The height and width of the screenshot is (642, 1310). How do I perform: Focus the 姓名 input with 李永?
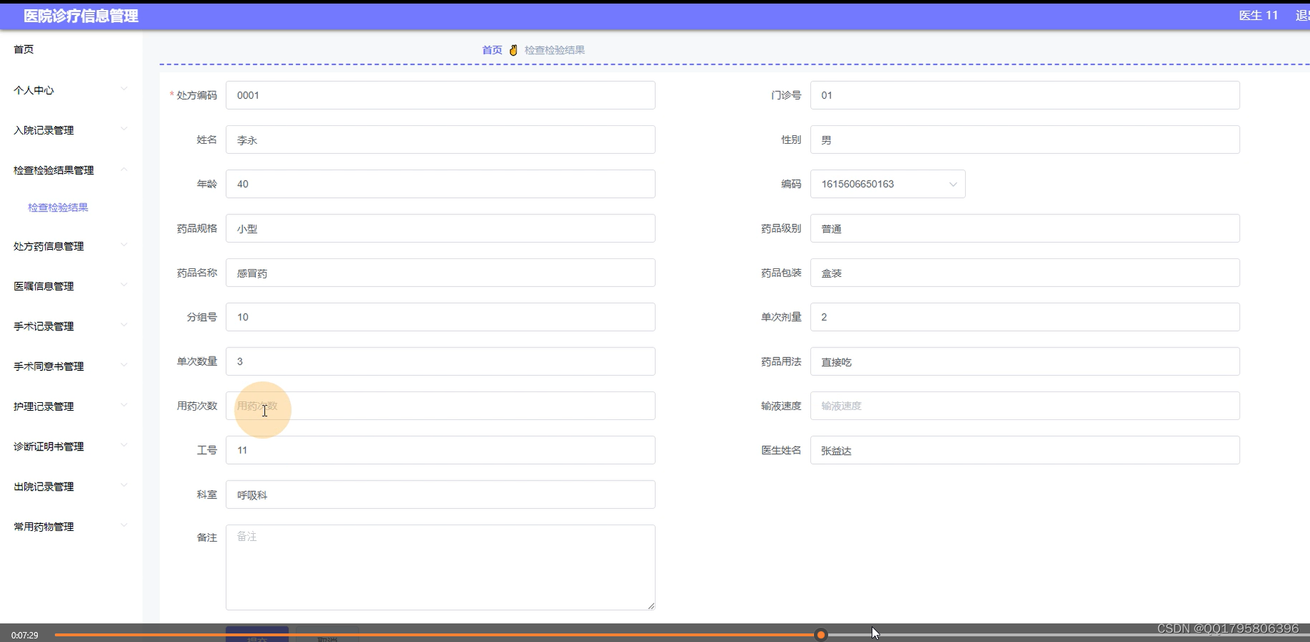coord(440,140)
